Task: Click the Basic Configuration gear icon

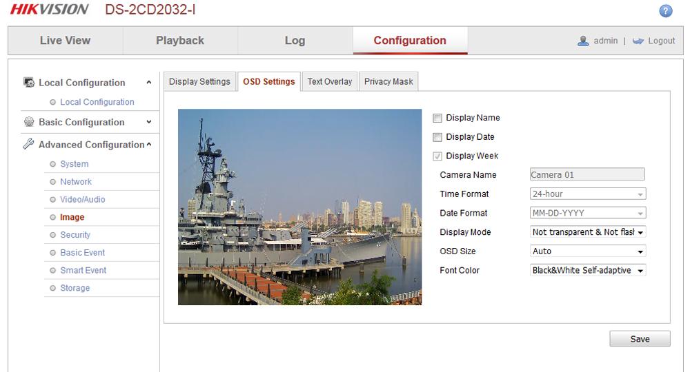Action: tap(29, 122)
